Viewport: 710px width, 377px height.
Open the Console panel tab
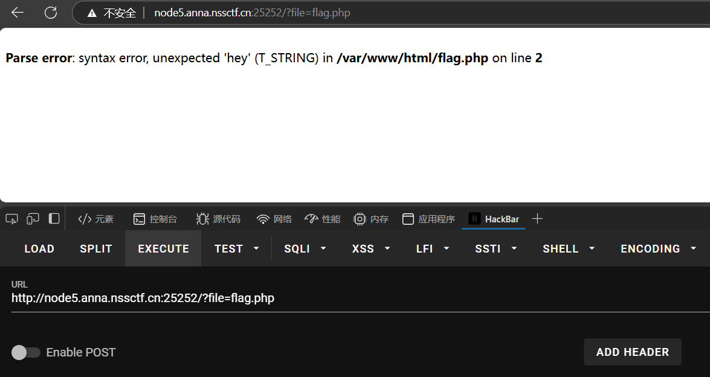[x=155, y=219]
